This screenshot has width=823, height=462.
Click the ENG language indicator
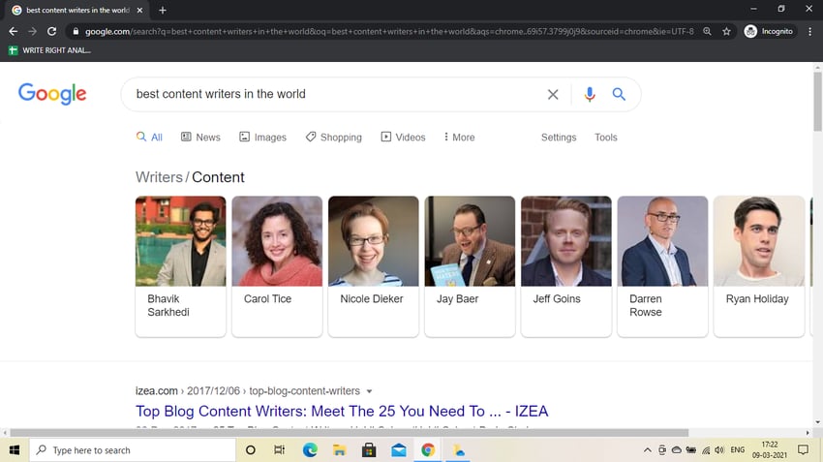[738, 450]
